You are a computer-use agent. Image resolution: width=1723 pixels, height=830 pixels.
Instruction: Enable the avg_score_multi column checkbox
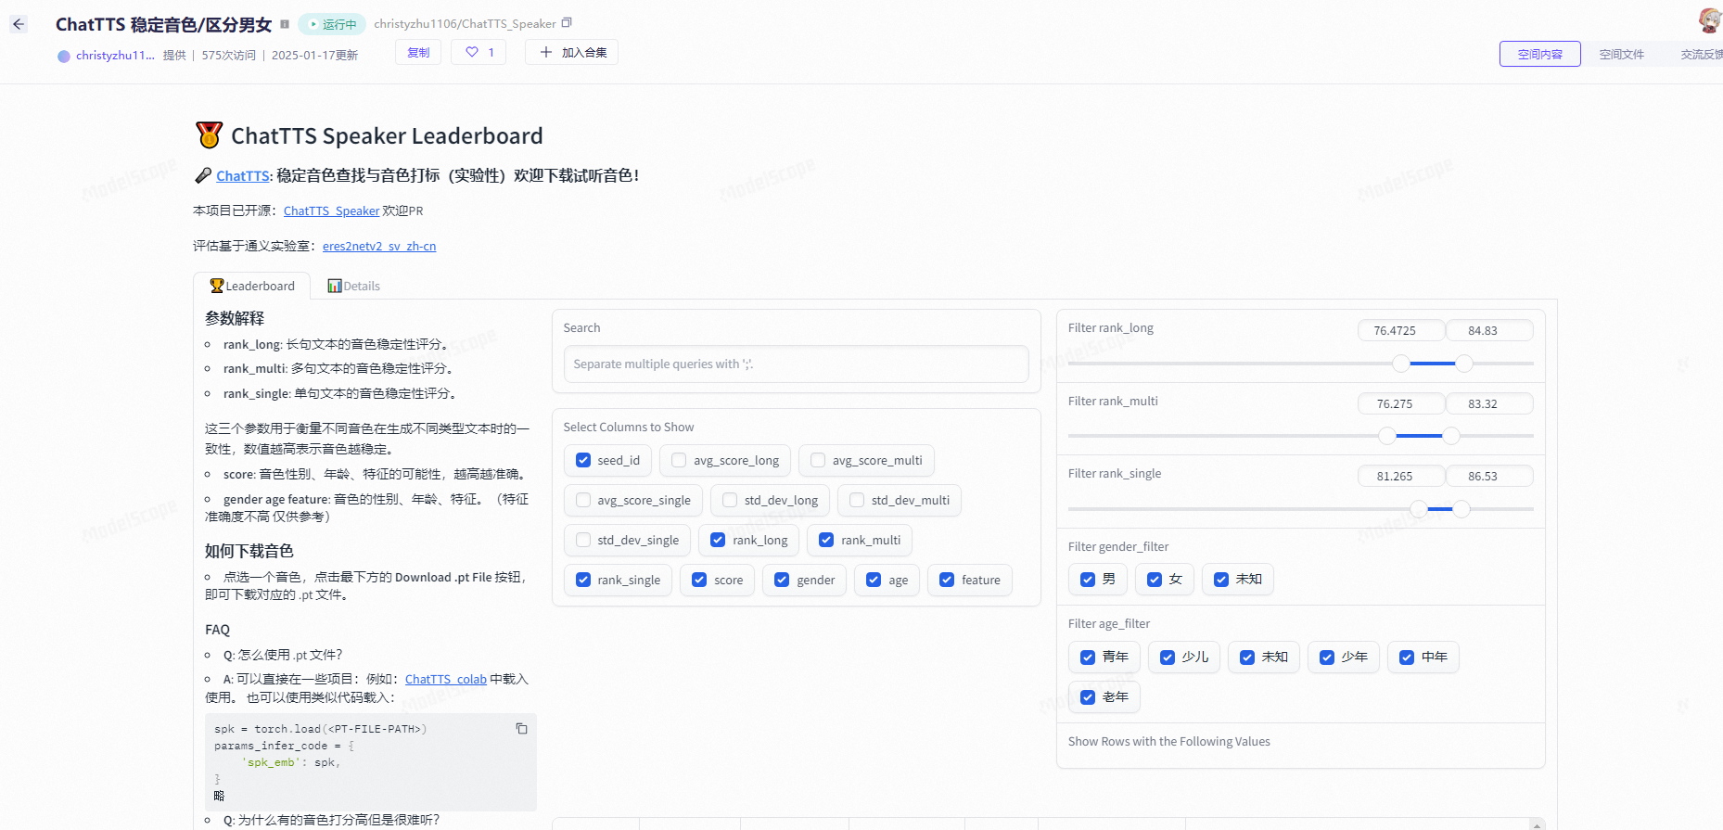[x=818, y=460]
